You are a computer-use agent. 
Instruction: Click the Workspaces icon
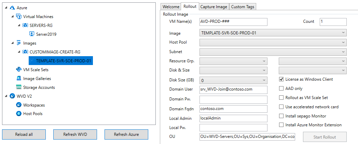(x=19, y=105)
